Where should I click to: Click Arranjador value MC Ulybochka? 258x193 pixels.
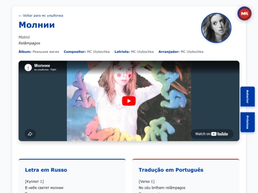click(x=192, y=51)
